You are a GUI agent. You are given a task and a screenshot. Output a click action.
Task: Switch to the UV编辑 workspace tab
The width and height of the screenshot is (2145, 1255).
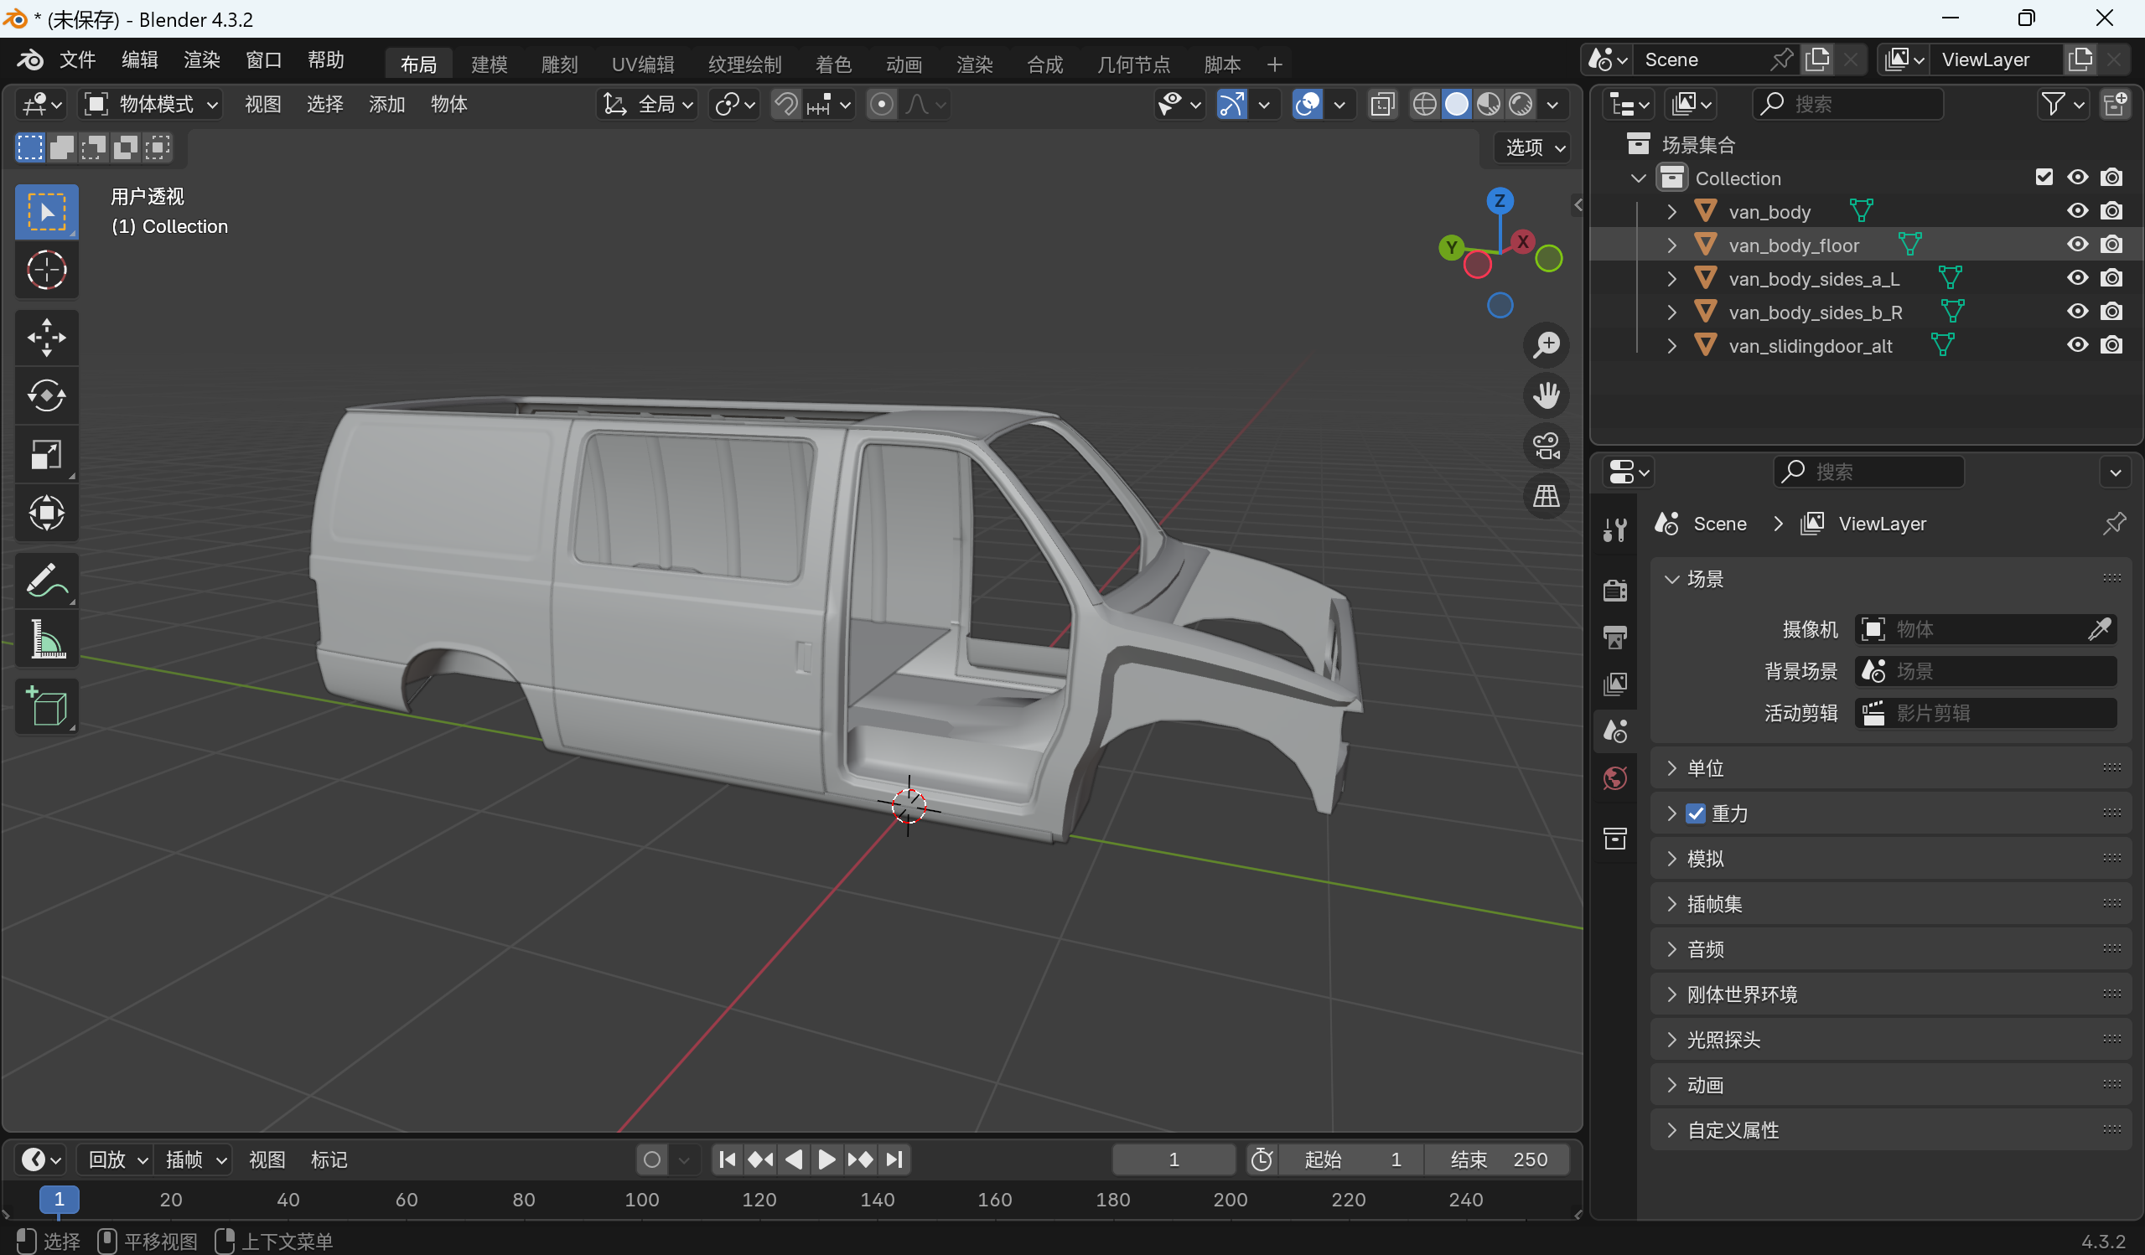tap(643, 64)
